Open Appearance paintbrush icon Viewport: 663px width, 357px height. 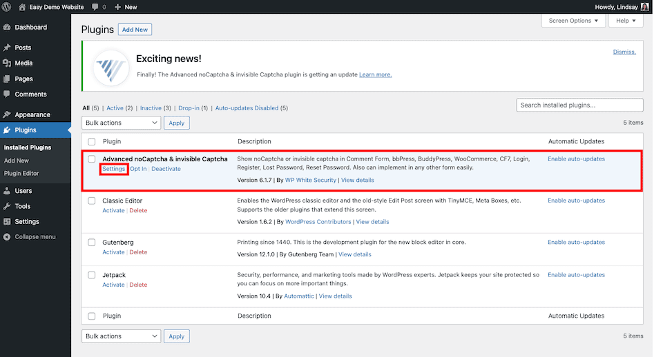(x=7, y=115)
